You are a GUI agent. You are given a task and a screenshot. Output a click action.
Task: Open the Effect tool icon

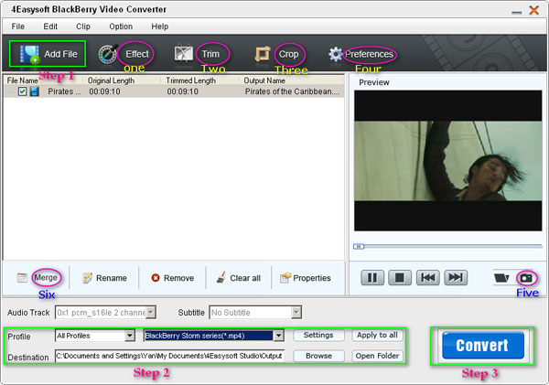[107, 54]
